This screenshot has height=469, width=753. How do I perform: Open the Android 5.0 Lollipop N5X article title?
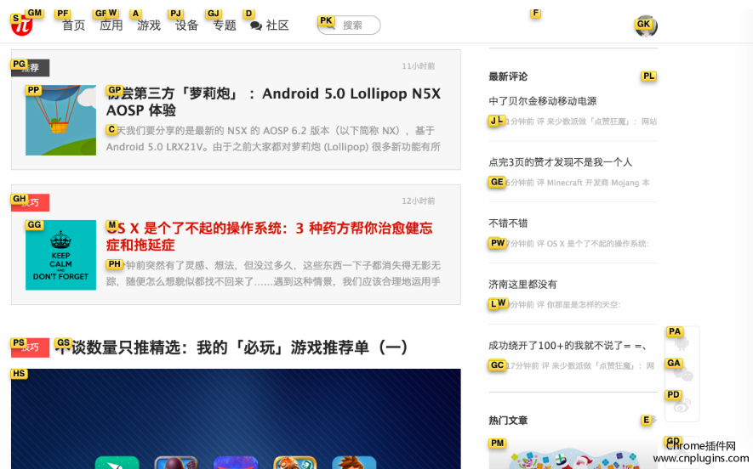(273, 102)
